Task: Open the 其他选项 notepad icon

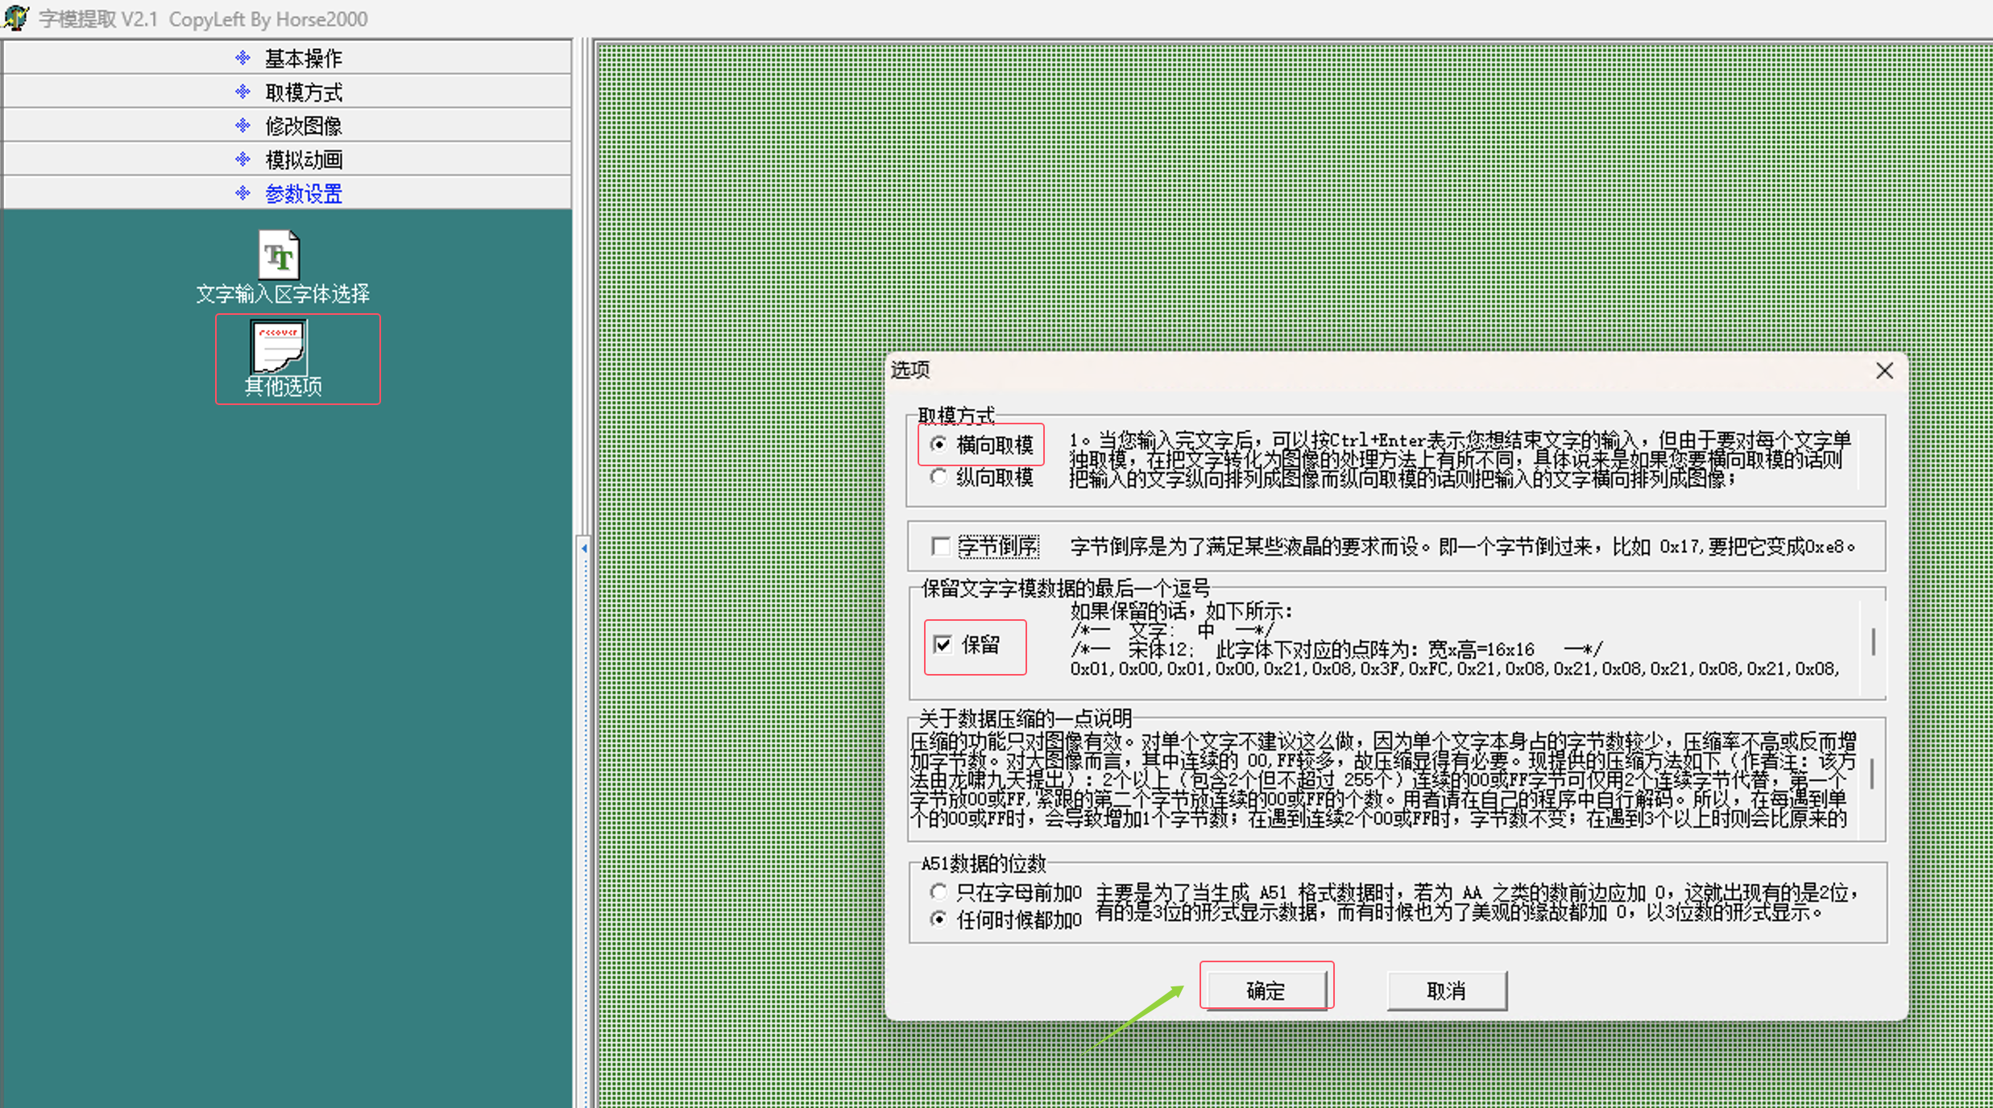Action: point(279,347)
